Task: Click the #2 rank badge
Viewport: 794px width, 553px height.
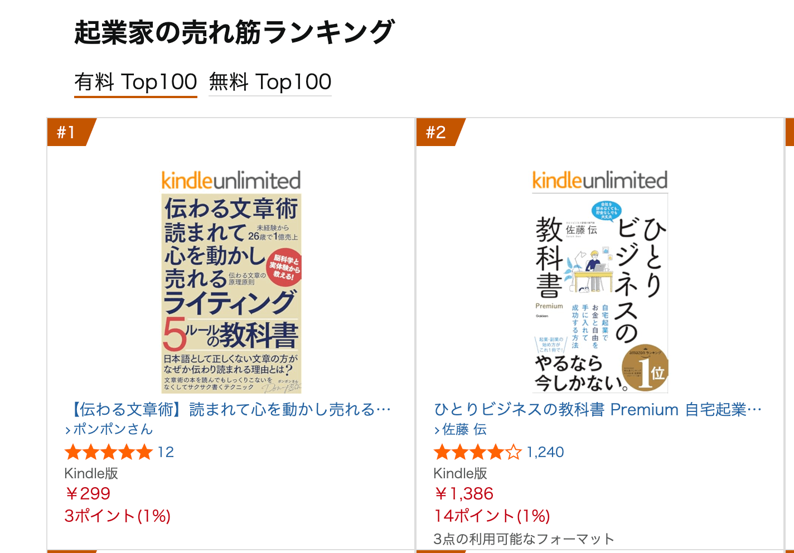Action: click(x=435, y=132)
